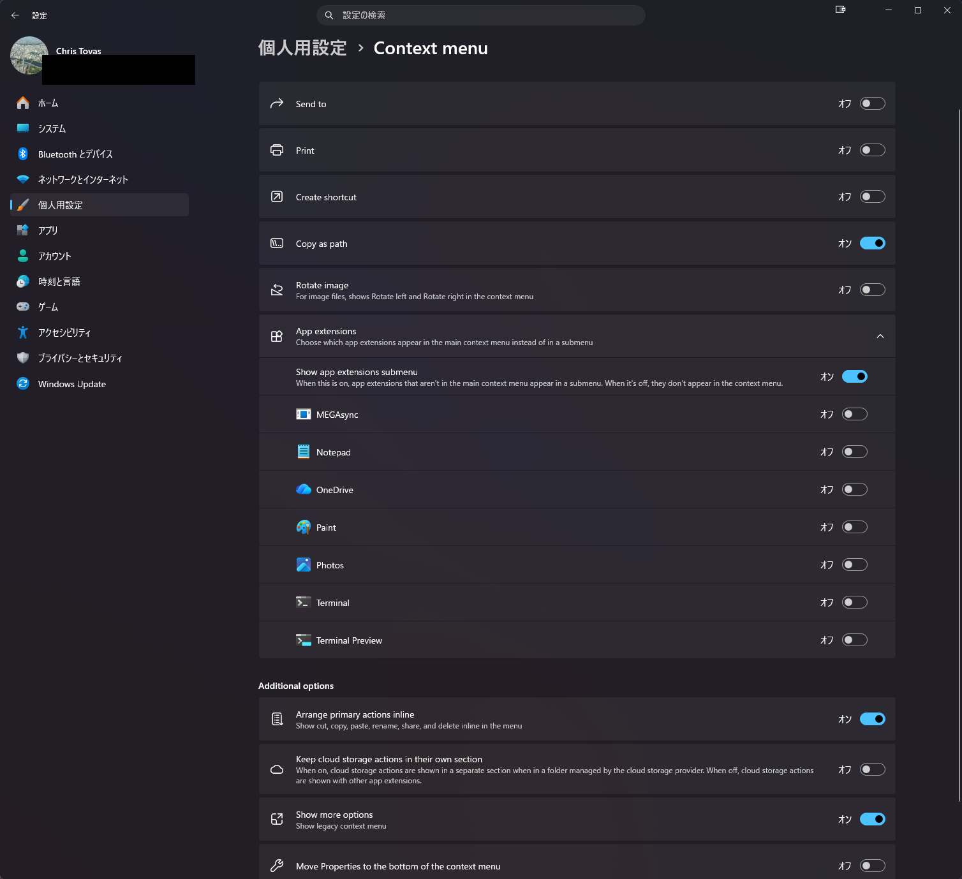Click the back arrow in title bar

[x=15, y=15]
